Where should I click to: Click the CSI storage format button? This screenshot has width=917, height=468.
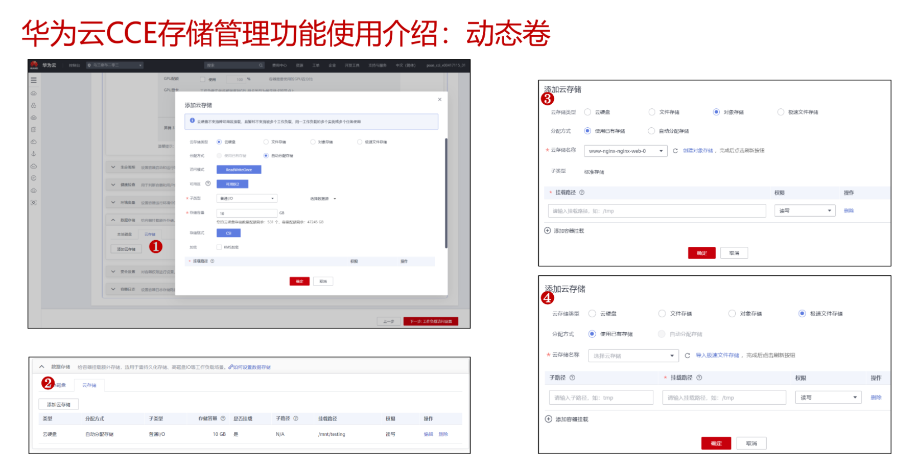tap(228, 233)
